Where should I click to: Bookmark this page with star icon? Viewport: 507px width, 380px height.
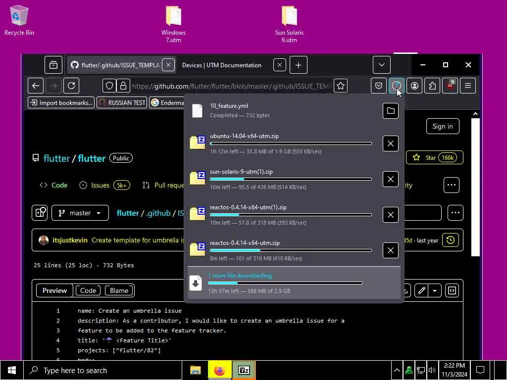click(341, 86)
